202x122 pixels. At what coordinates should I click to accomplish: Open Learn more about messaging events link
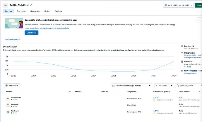click(x=47, y=28)
